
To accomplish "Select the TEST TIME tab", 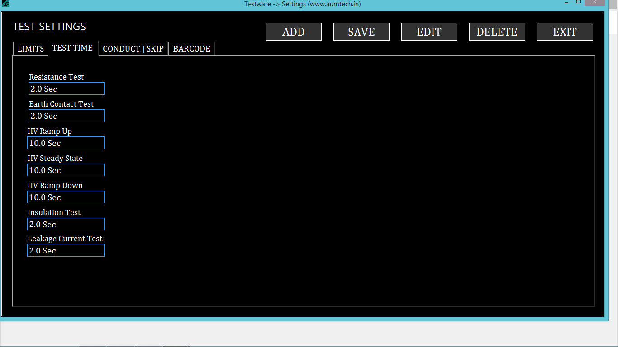I will point(73,48).
